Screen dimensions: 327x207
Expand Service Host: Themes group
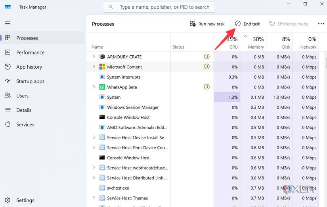[94, 198]
